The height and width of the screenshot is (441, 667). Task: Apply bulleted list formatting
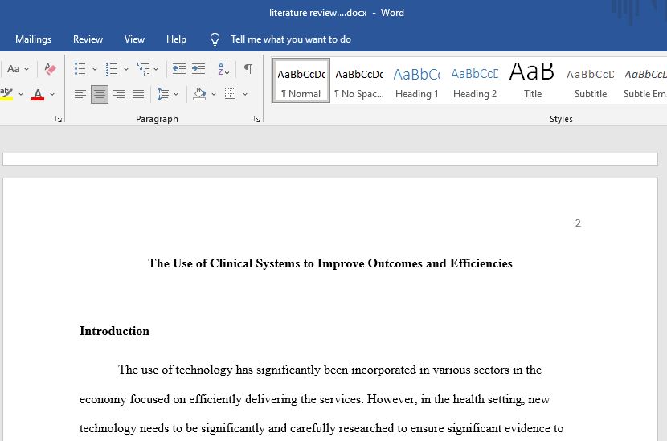[x=80, y=69]
